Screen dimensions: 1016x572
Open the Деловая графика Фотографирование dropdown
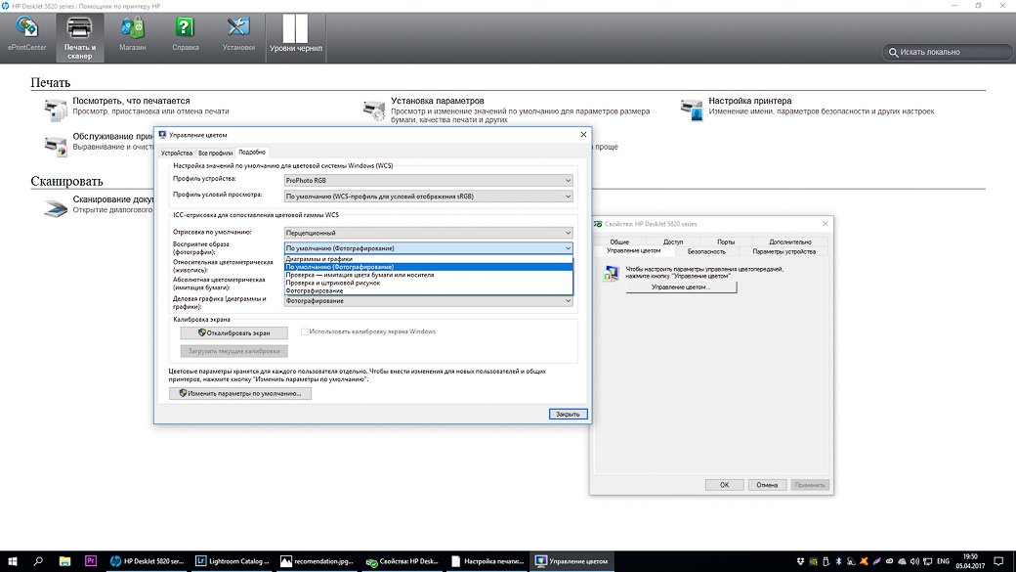pyautogui.click(x=428, y=301)
